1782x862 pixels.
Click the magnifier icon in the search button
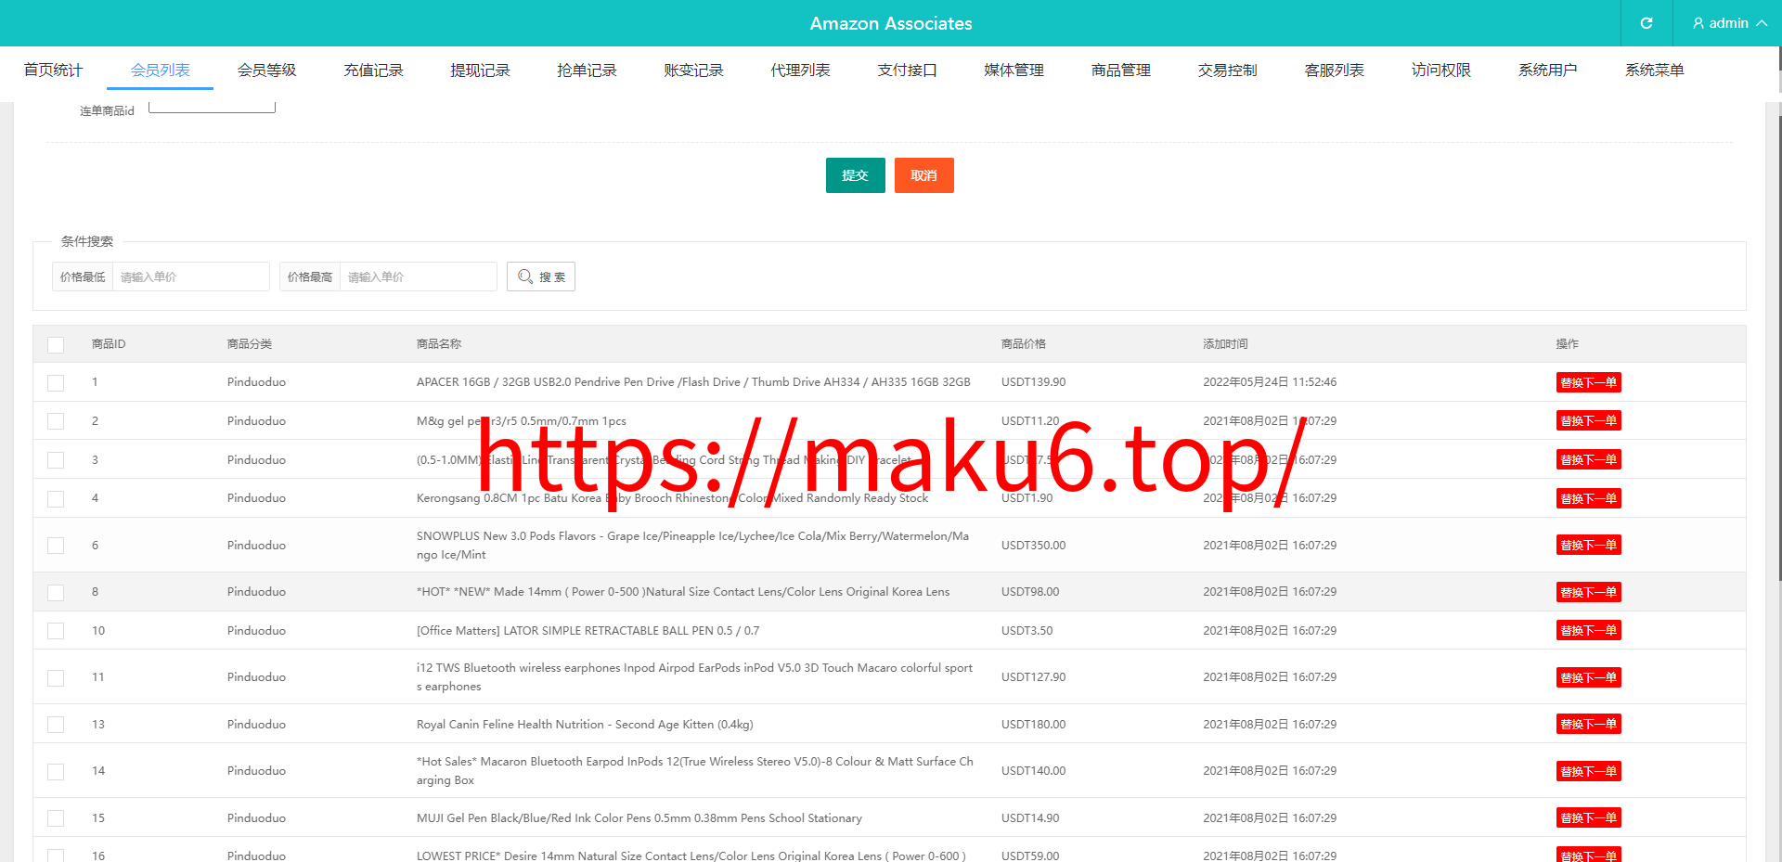[525, 277]
